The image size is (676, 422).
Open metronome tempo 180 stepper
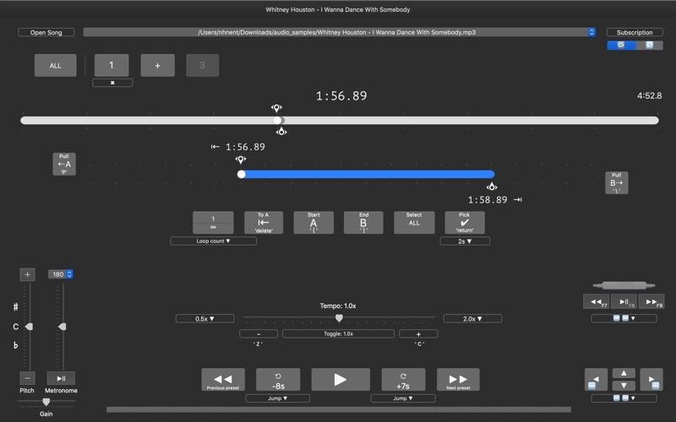pyautogui.click(x=69, y=274)
